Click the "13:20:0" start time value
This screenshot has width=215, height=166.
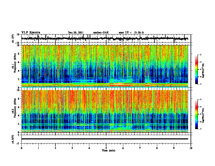point(139,33)
